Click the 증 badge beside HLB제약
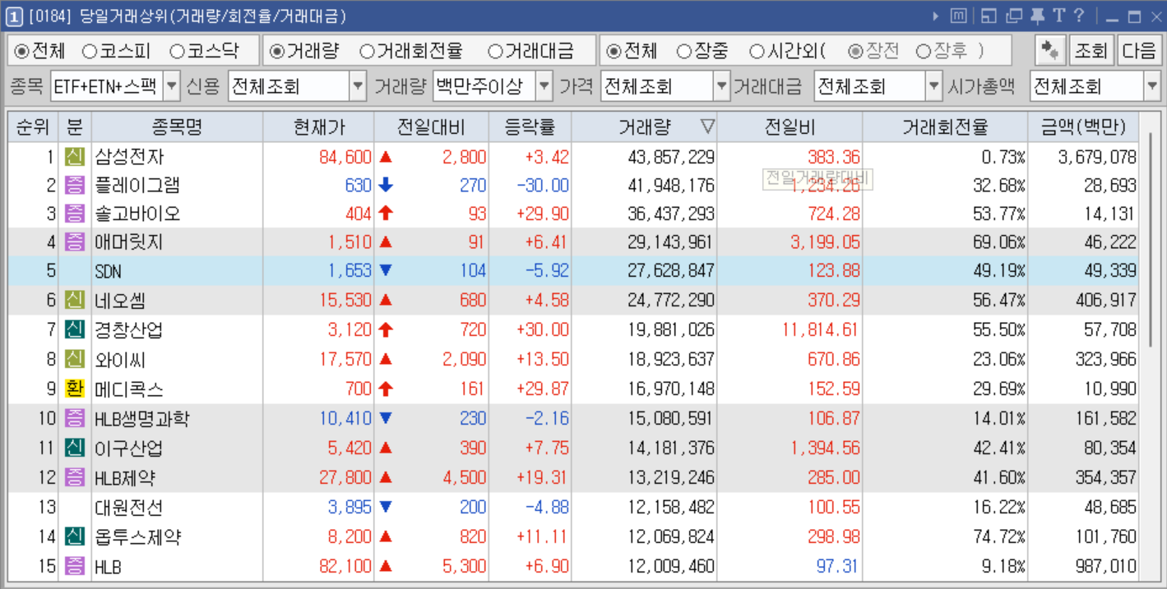The width and height of the screenshot is (1167, 589). (x=75, y=476)
